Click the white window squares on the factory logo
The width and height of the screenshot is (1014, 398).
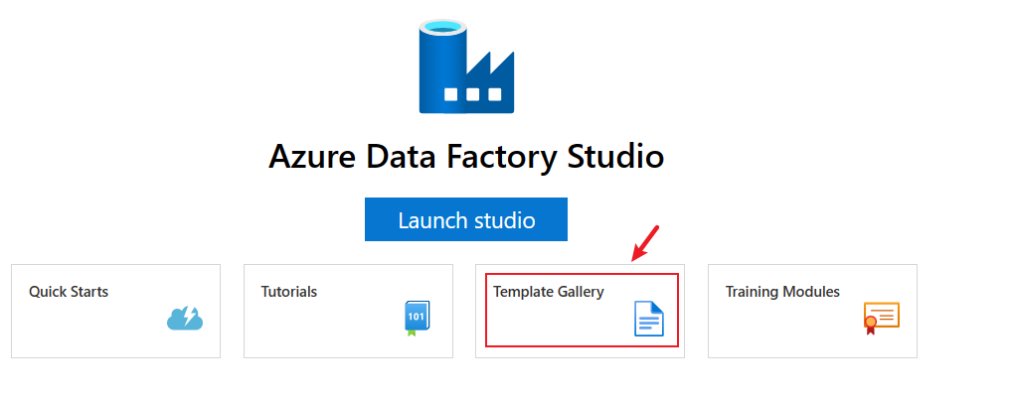click(x=473, y=94)
